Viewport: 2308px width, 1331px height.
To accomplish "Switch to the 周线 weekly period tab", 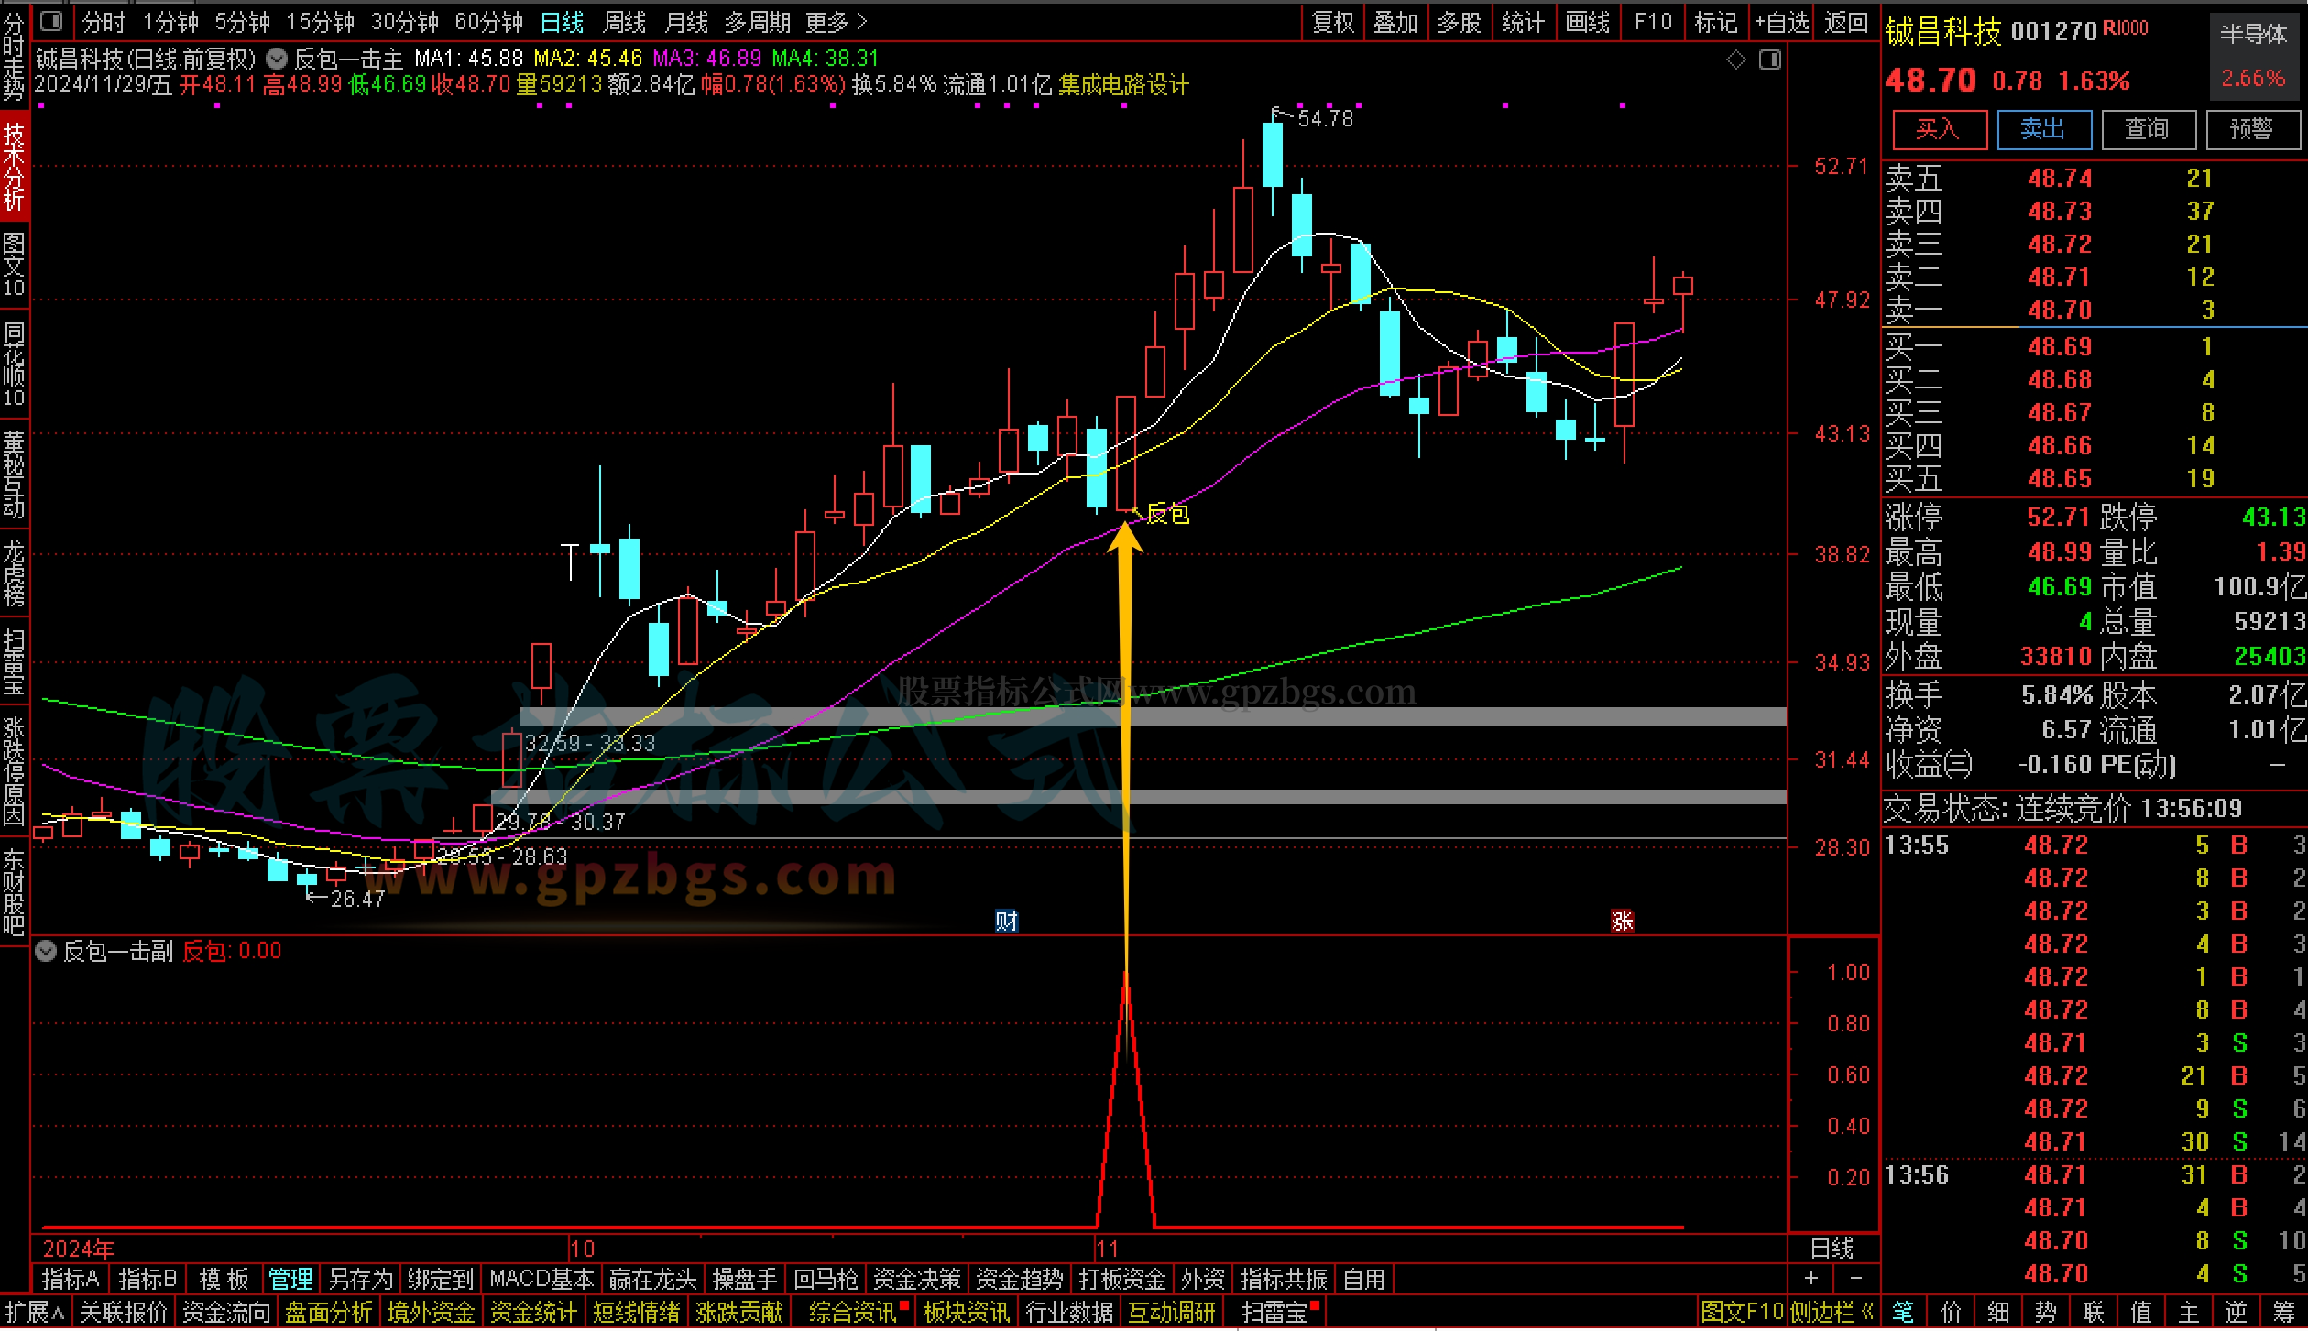I will tap(624, 21).
